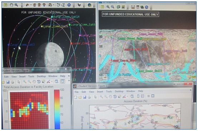
Task: Click the colorbar beside the access duration plot
Action: click(57, 109)
